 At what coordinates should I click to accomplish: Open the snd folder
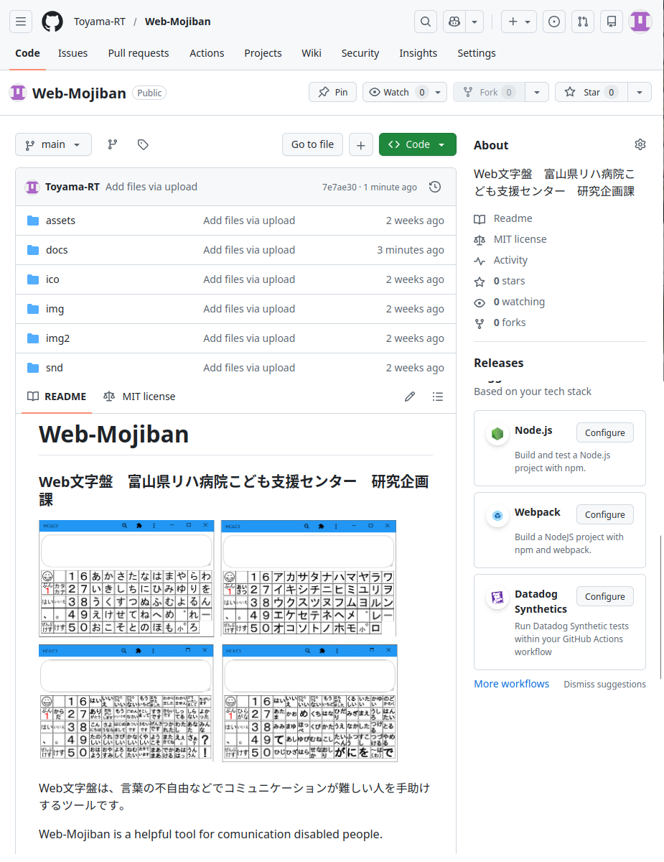click(52, 367)
